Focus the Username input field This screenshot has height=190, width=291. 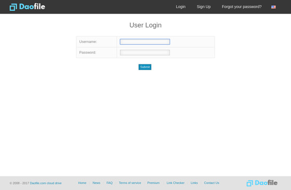(145, 42)
